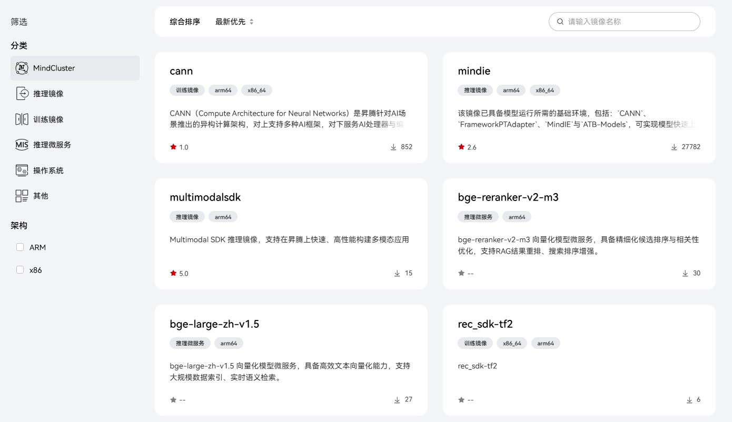
Task: Click the download icon on bge-reranker-v2-m3 card
Action: tap(685, 274)
